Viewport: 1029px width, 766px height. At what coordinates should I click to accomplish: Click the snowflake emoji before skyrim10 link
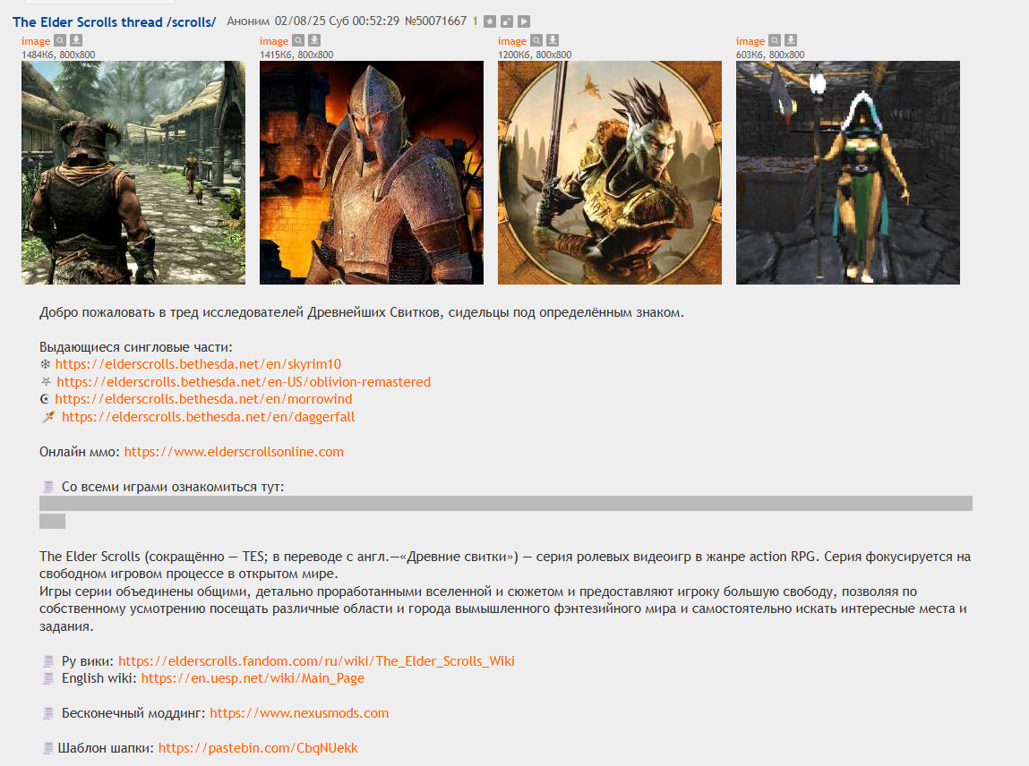(46, 364)
